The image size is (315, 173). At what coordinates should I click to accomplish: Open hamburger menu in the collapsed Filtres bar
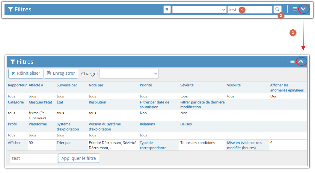pyautogui.click(x=295, y=9)
